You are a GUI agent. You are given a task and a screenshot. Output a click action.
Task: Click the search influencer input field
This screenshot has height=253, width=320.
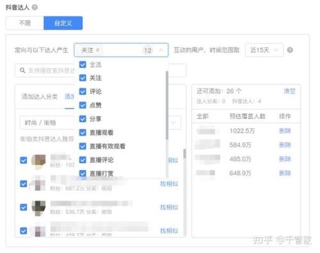[100, 70]
